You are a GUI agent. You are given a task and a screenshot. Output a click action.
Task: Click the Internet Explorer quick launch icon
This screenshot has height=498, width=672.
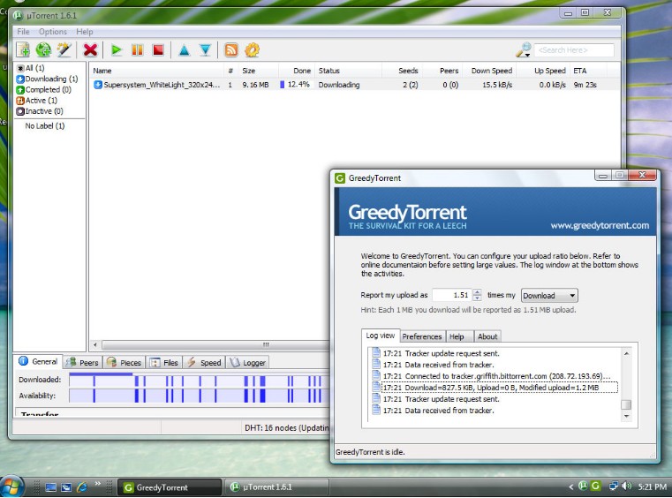point(81,487)
